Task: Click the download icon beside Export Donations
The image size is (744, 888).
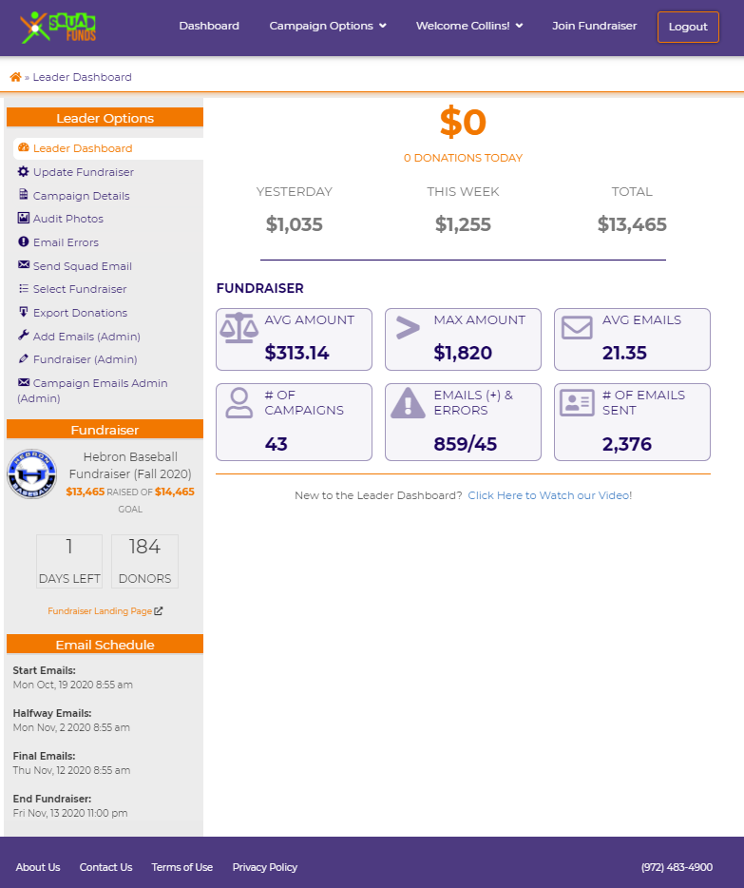Action: (24, 312)
